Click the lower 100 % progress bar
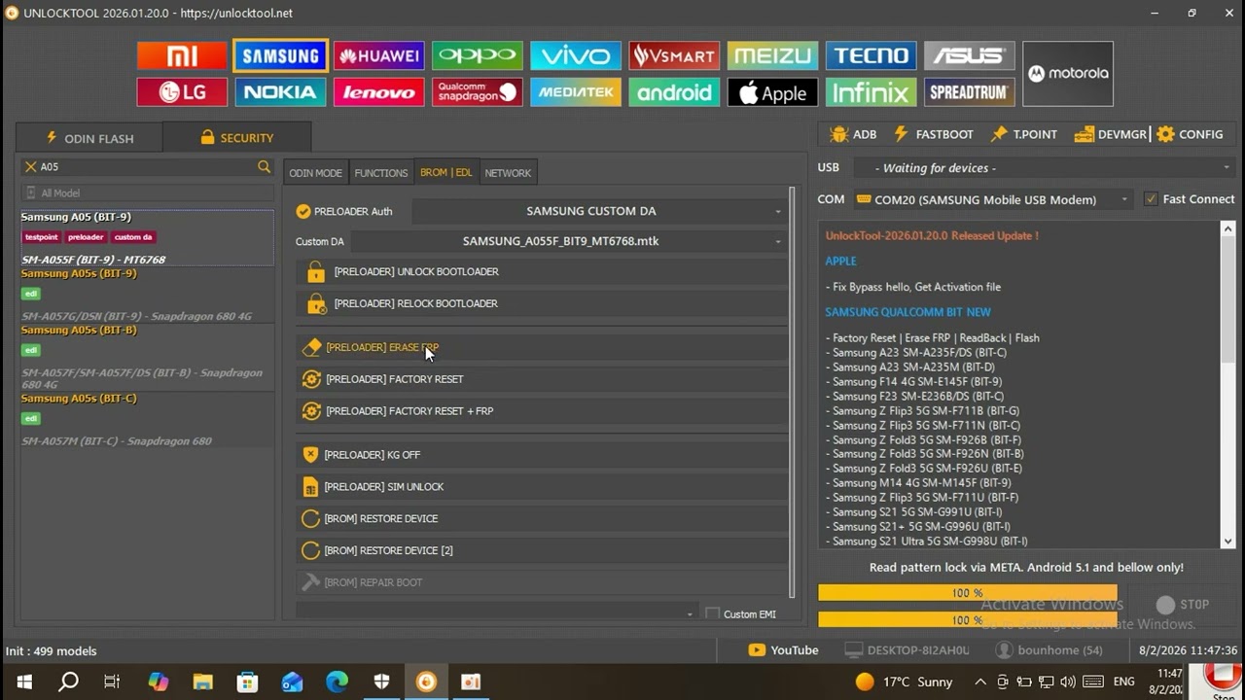Image resolution: width=1245 pixels, height=700 pixels. click(968, 620)
